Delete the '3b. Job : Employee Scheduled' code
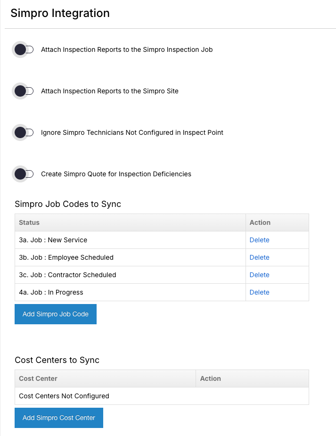Screen dimensions: 336x436 point(259,257)
